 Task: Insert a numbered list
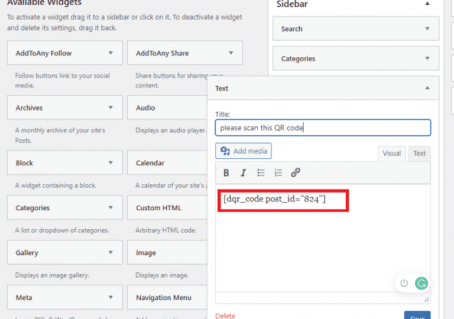click(x=278, y=173)
